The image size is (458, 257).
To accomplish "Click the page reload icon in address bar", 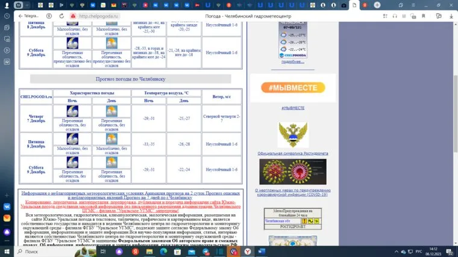I will (x=61, y=16).
